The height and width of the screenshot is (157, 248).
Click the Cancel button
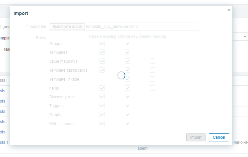[x=219, y=137]
